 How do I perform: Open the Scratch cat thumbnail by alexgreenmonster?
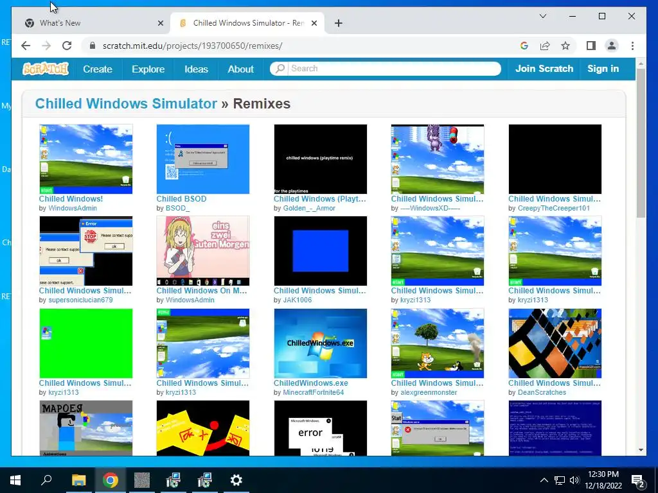coord(437,343)
